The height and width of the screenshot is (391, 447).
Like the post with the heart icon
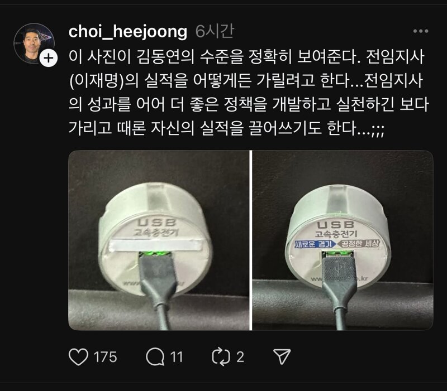pyautogui.click(x=78, y=357)
